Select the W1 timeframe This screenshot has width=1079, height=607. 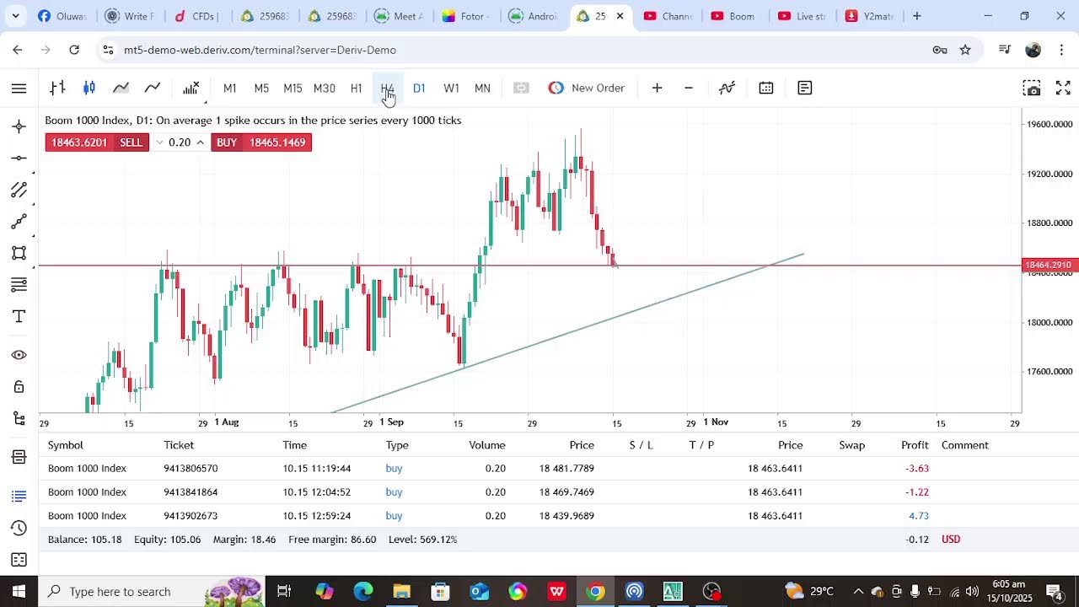[x=451, y=88]
